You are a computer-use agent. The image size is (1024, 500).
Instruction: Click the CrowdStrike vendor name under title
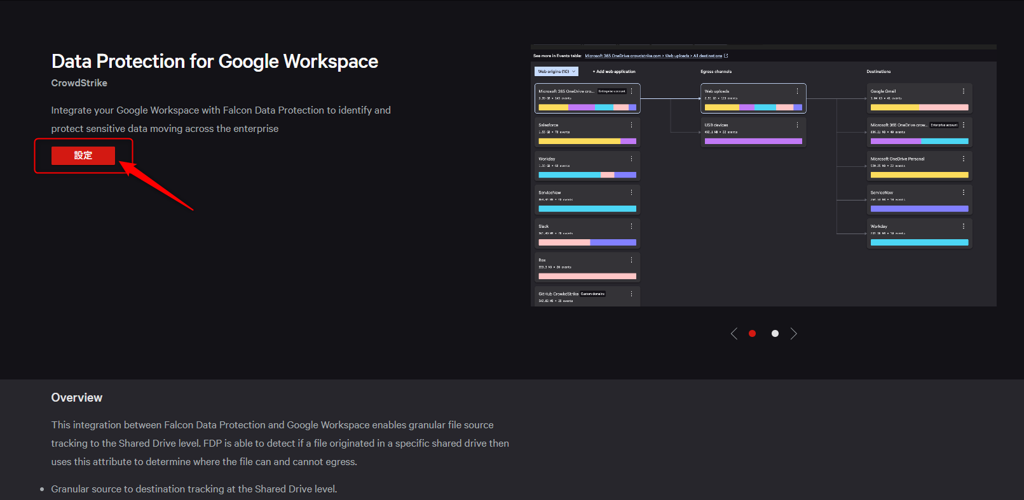pos(79,83)
